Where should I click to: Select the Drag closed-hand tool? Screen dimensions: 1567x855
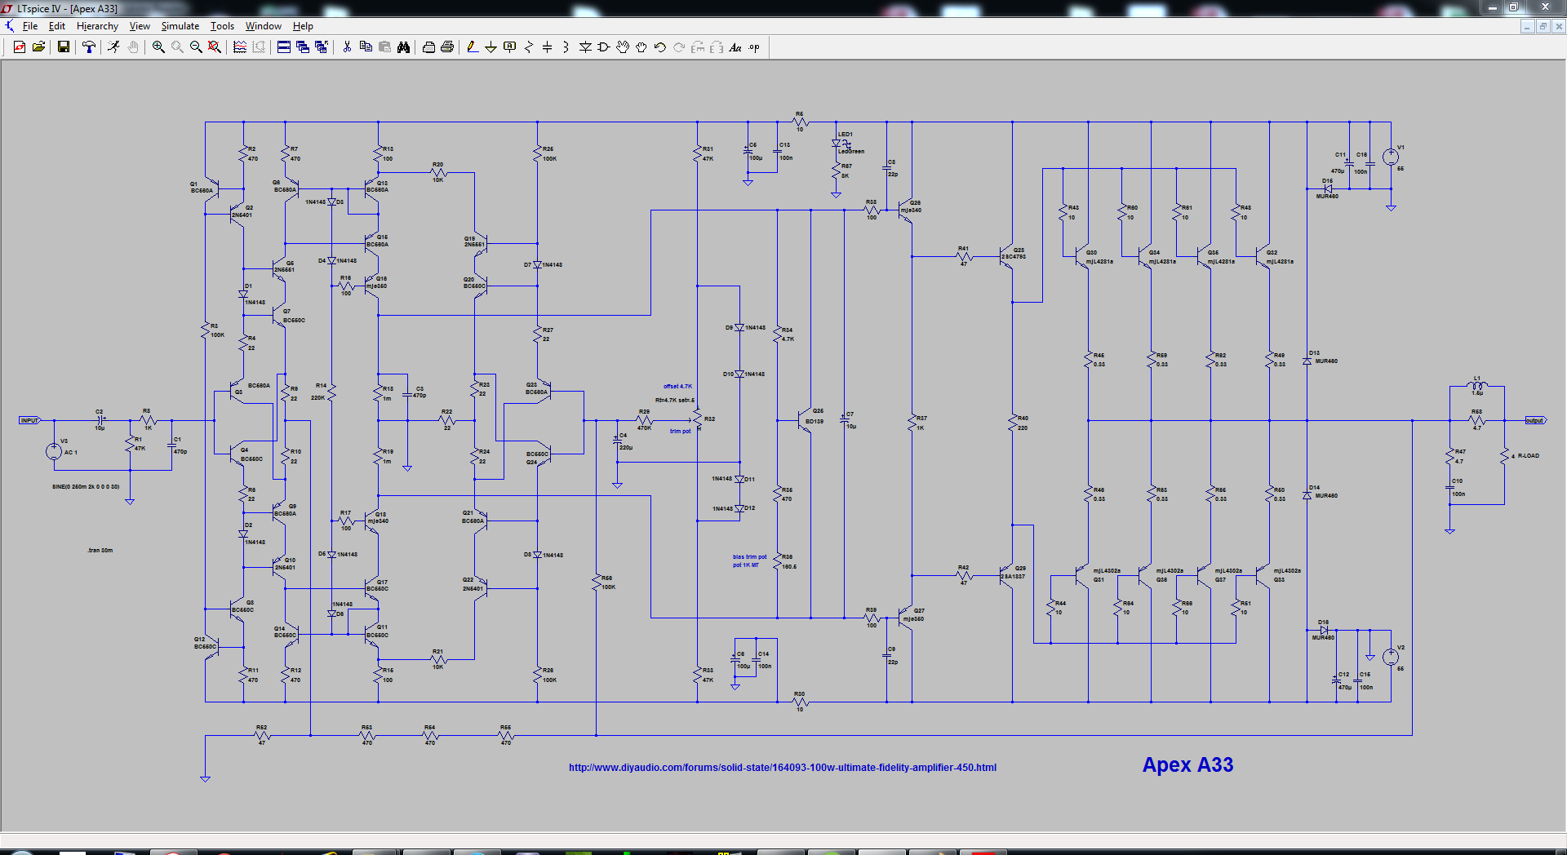coord(641,47)
